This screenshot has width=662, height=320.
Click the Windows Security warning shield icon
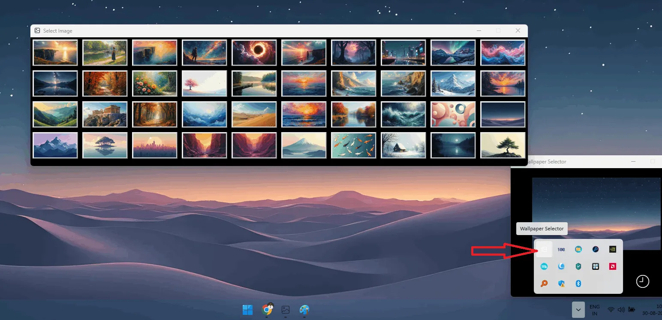click(x=561, y=284)
